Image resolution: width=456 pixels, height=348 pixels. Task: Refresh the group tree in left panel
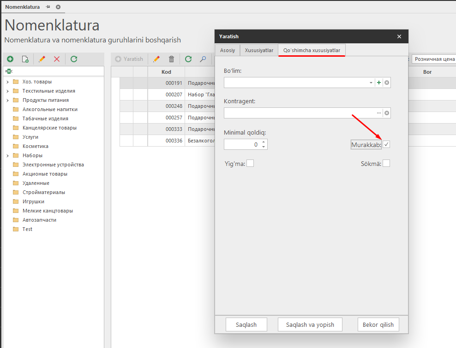(74, 59)
